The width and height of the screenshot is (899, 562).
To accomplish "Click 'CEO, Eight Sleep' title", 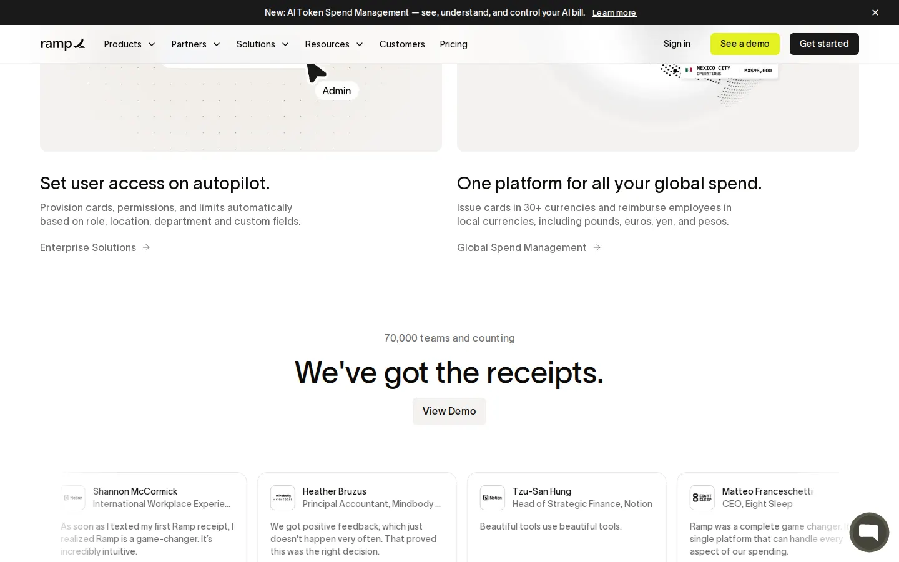I will tap(757, 504).
